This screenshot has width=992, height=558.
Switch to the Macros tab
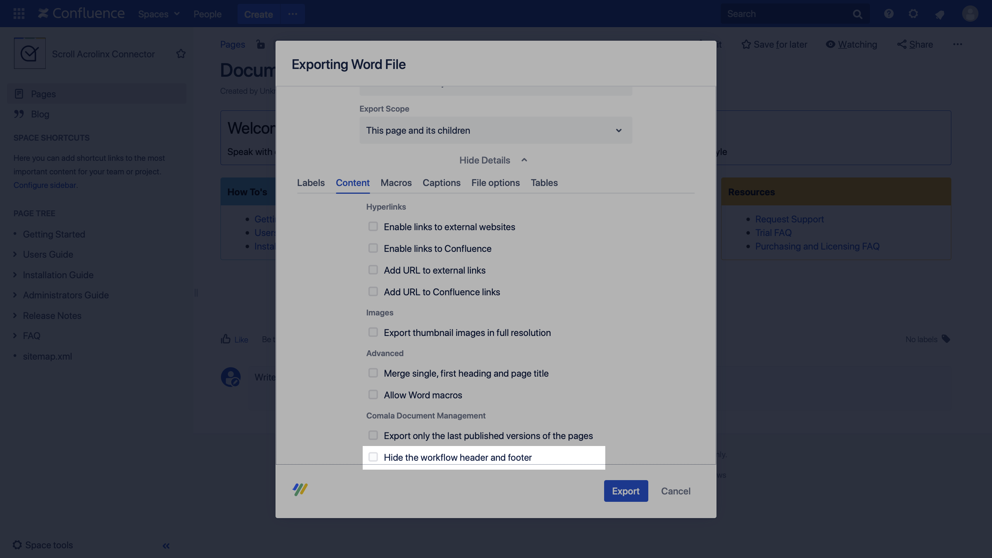[396, 183]
